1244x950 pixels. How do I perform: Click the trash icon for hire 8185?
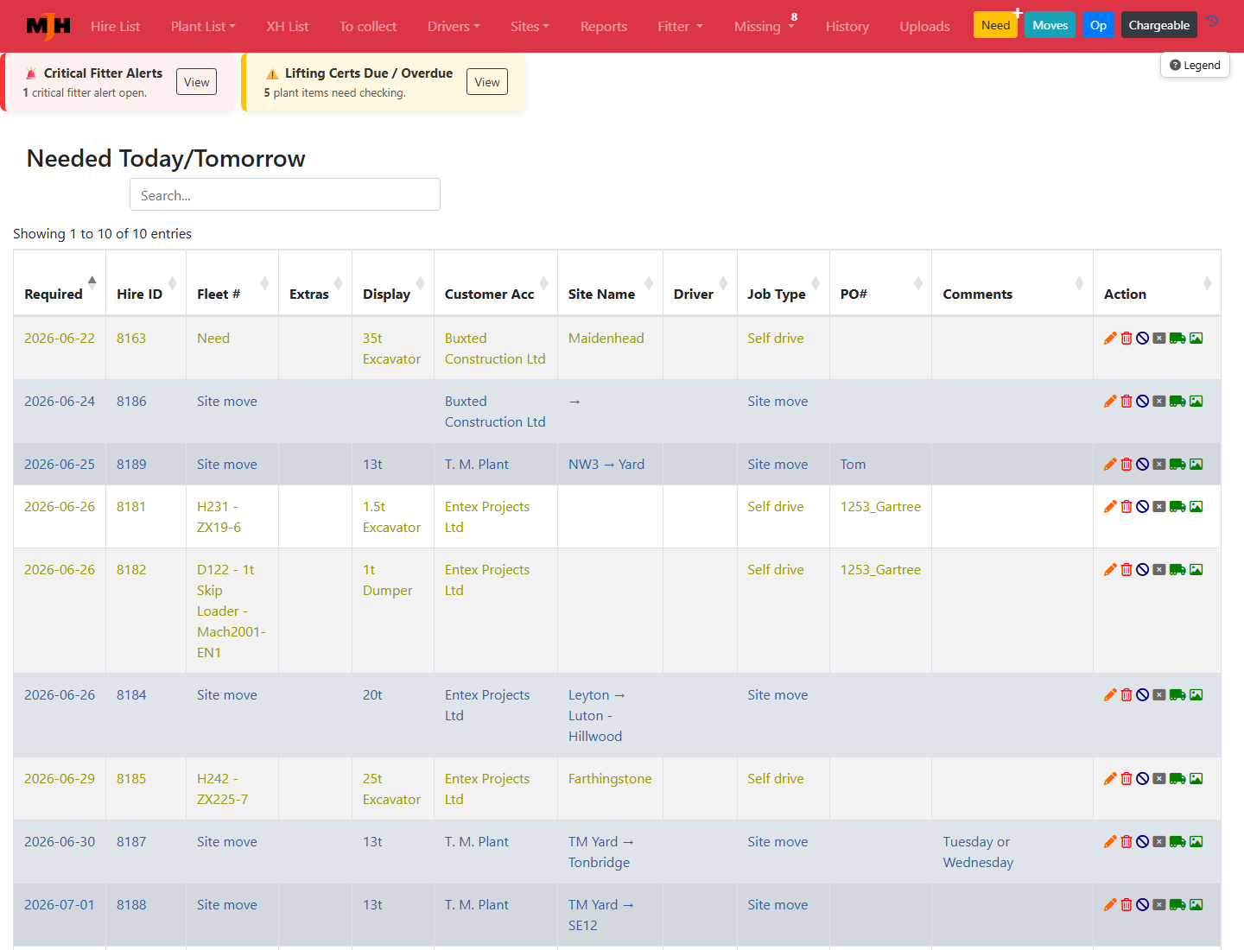point(1127,779)
